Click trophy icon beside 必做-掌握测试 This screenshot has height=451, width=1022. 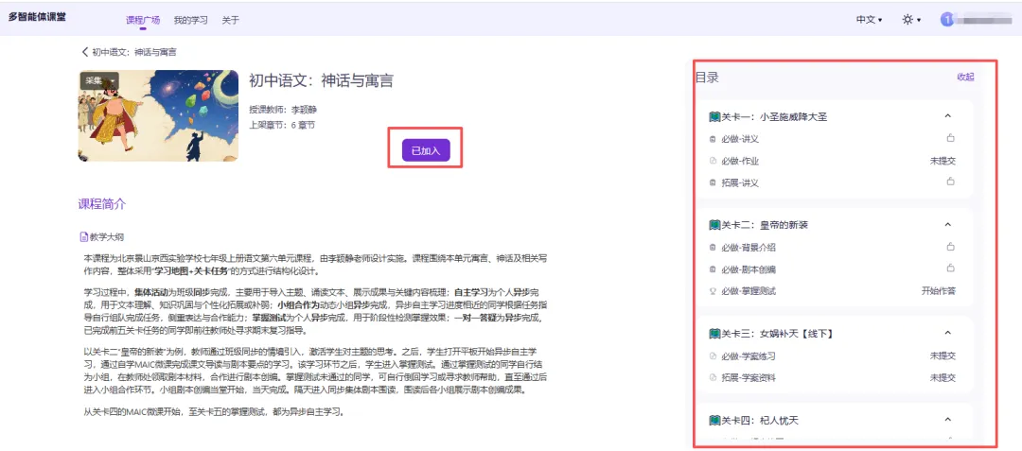click(713, 291)
